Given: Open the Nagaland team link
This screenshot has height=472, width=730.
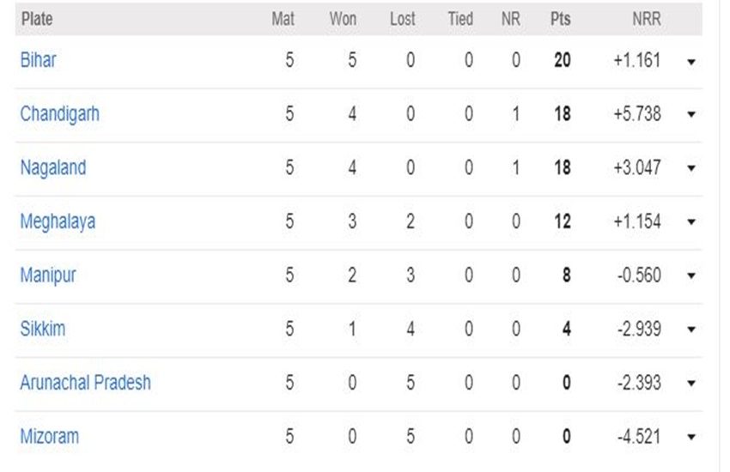Looking at the screenshot, I should tap(53, 168).
